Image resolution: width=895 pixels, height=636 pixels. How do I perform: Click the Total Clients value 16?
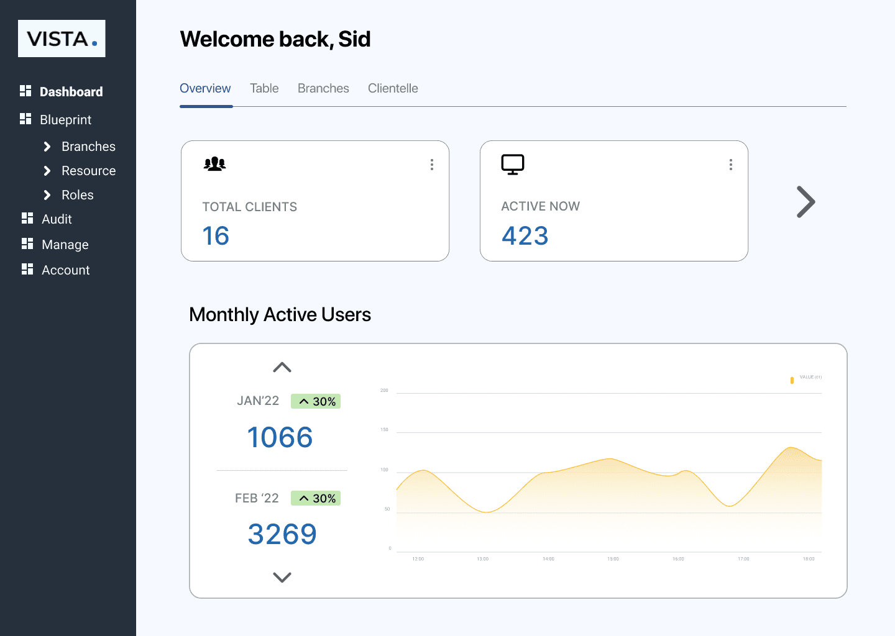pyautogui.click(x=216, y=236)
